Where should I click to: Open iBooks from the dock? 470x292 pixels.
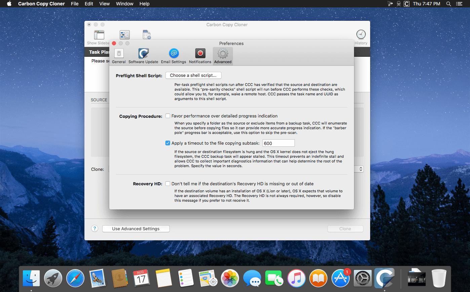click(318, 278)
